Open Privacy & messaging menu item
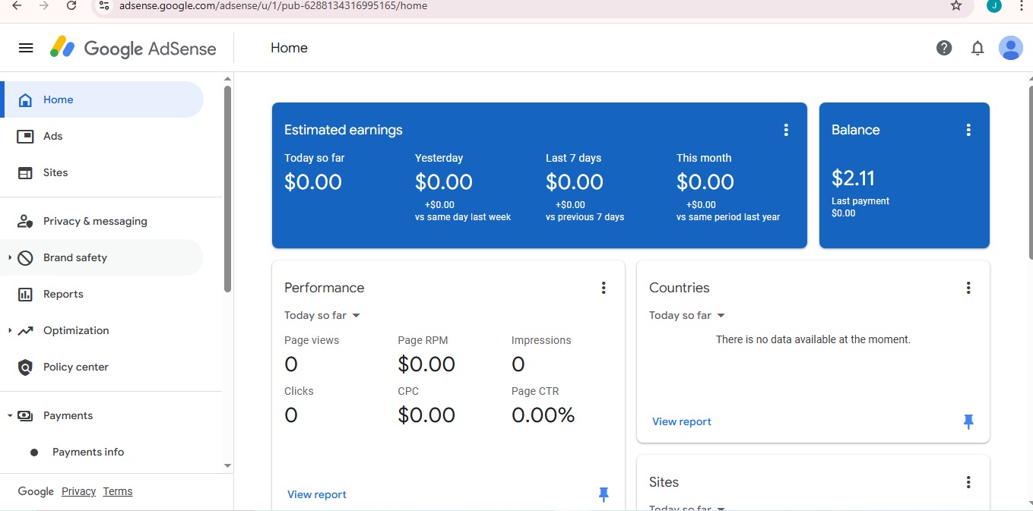 click(102, 221)
